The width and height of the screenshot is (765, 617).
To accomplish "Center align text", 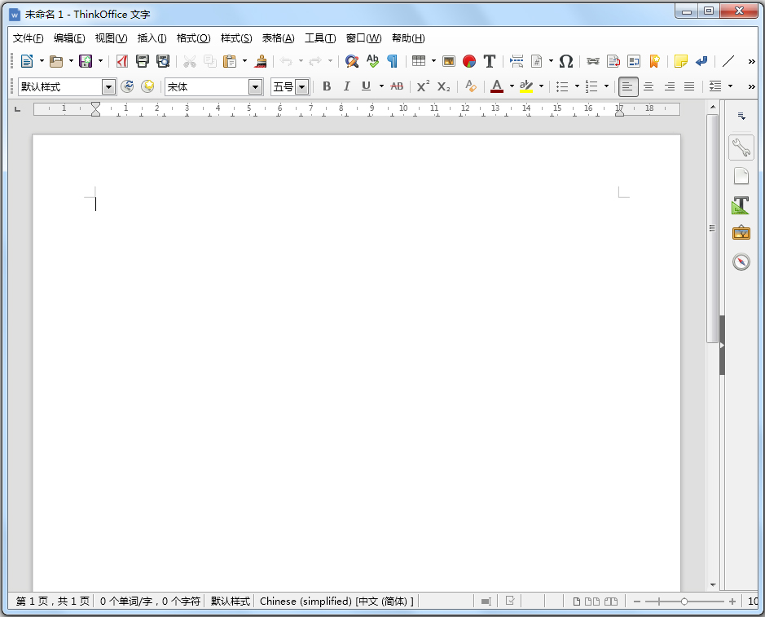I will pos(648,86).
